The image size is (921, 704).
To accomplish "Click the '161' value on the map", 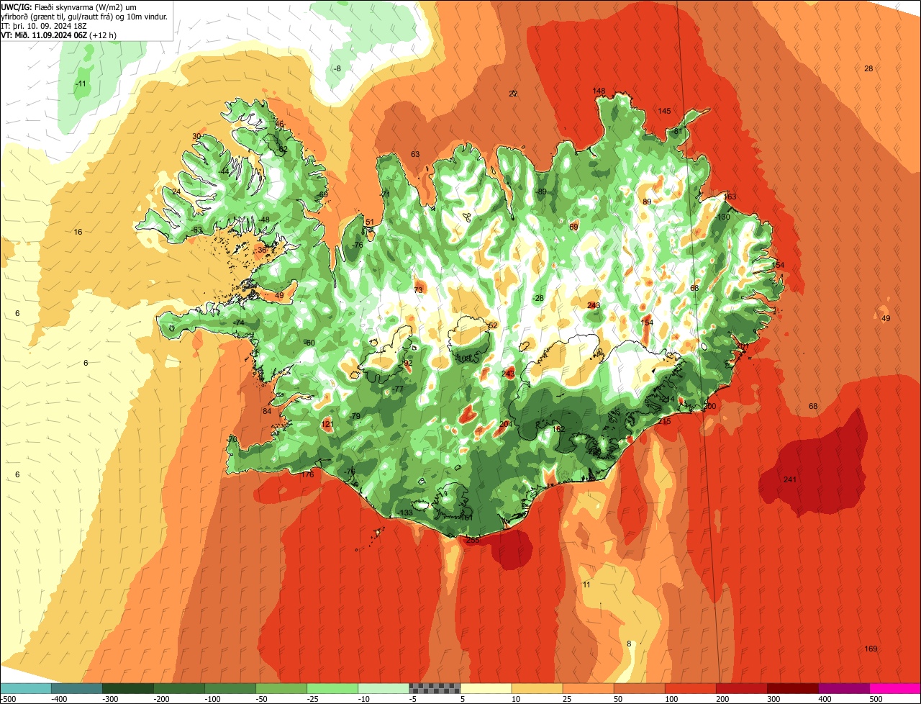I will pyautogui.click(x=466, y=518).
